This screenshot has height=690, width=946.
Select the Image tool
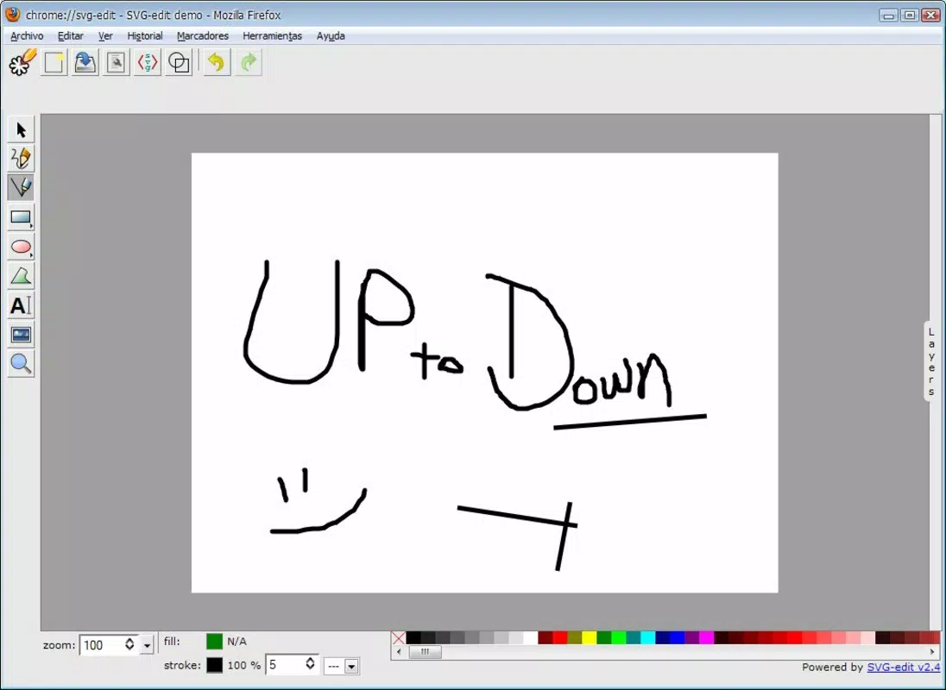tap(21, 335)
